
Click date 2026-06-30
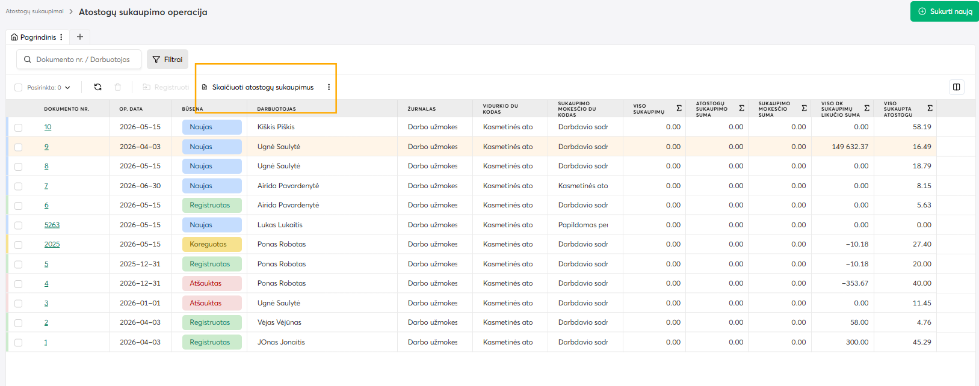(140, 186)
